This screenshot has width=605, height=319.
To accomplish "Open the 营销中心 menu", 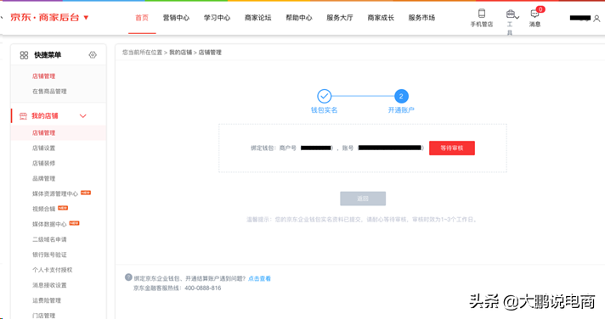I will pos(176,18).
